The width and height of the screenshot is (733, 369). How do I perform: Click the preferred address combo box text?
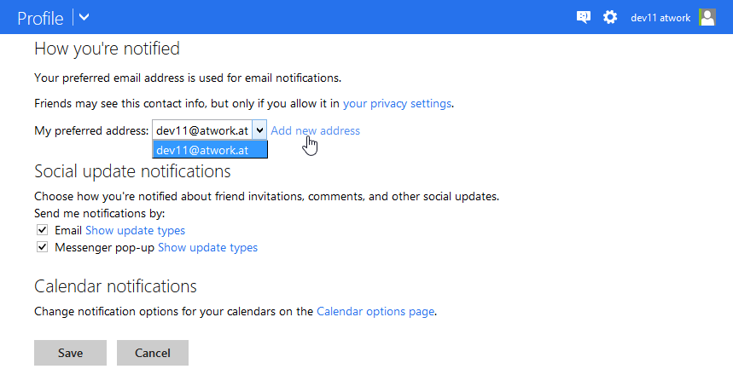point(202,130)
